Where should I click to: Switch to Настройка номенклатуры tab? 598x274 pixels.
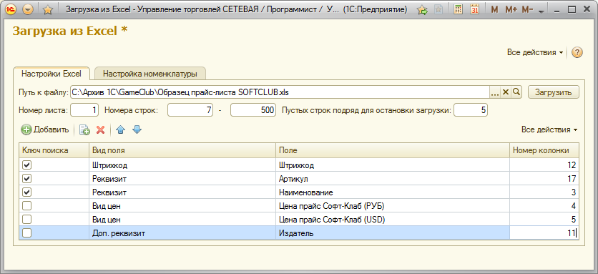pyautogui.click(x=150, y=74)
